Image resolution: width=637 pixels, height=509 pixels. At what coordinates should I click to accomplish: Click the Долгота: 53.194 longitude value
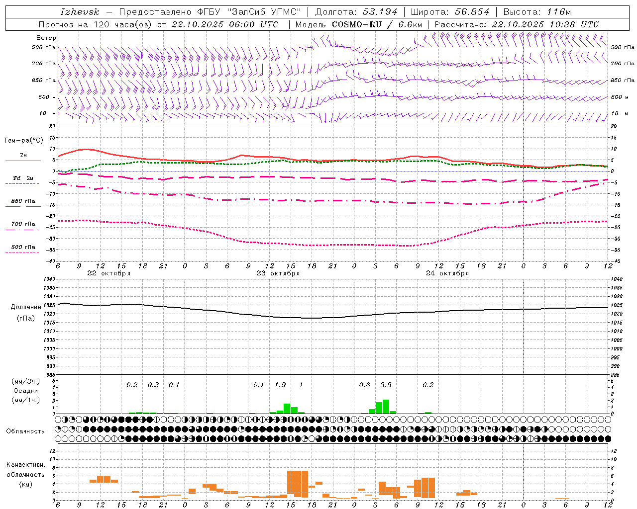[x=356, y=12]
